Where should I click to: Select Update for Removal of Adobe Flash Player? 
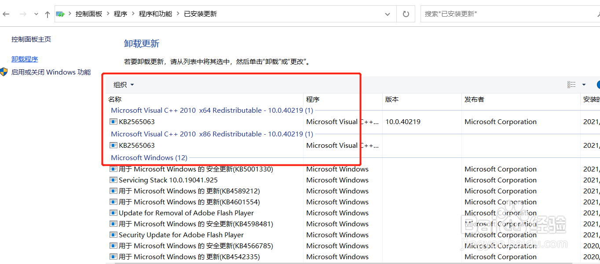coord(186,213)
